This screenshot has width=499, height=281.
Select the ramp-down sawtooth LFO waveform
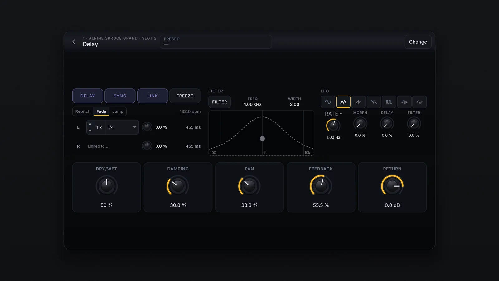coord(374,102)
